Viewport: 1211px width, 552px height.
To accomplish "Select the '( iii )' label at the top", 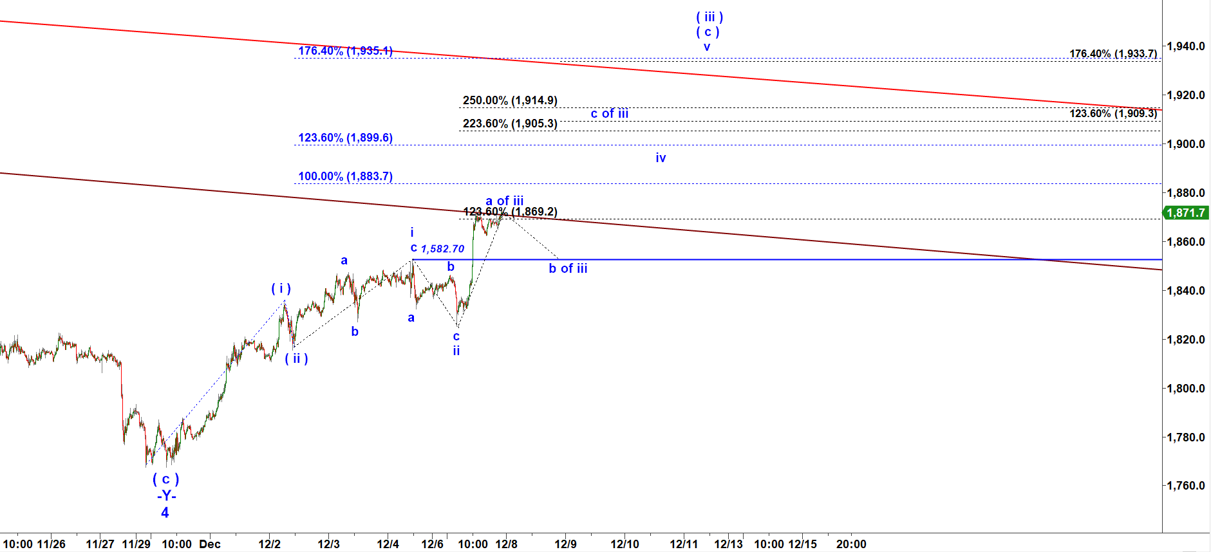I will 709,17.
